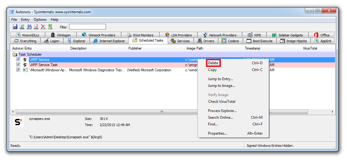Switch to the Print Monitors tab
The height and width of the screenshot is (160, 347).
[140, 35]
